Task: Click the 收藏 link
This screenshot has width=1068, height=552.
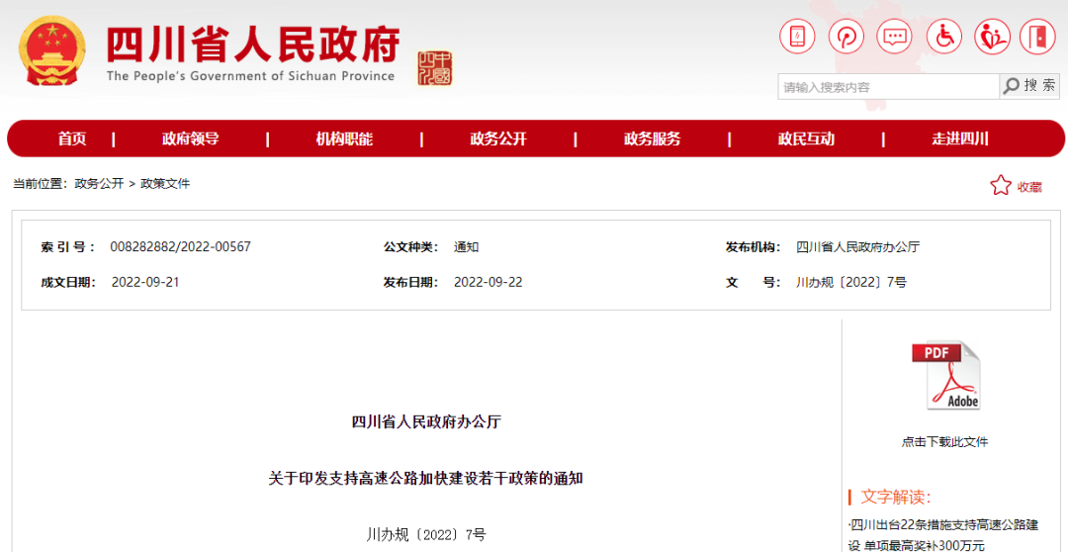Action: coord(1029,187)
